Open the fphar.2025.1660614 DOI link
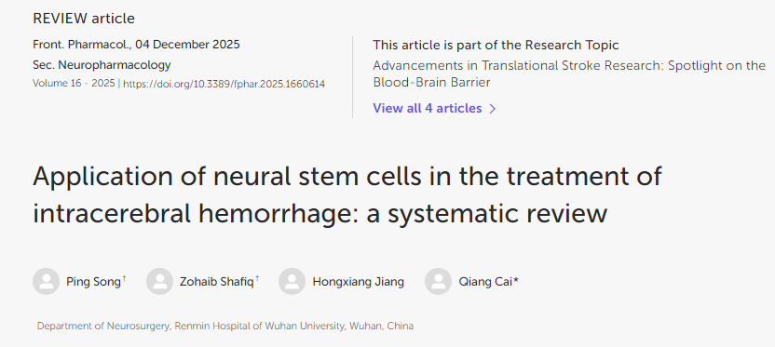Viewport: 775px width, 347px height. [x=224, y=84]
